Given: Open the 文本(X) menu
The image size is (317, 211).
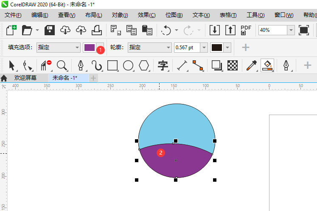Looking at the screenshot, I should (201, 15).
